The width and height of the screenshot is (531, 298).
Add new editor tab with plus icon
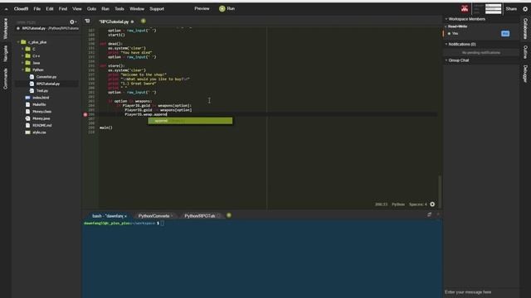tap(144, 21)
